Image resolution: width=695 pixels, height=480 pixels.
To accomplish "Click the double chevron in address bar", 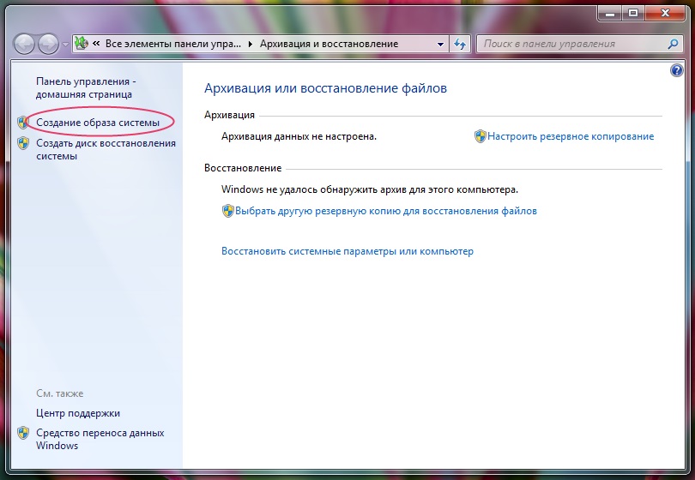I will (96, 44).
